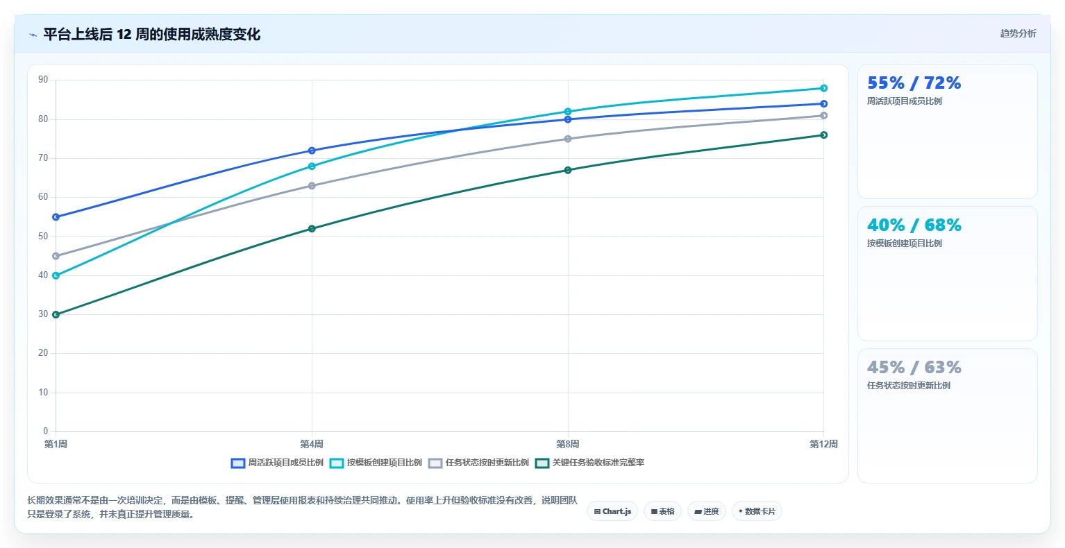Click the blue 第12周 data point at 84

(x=823, y=104)
